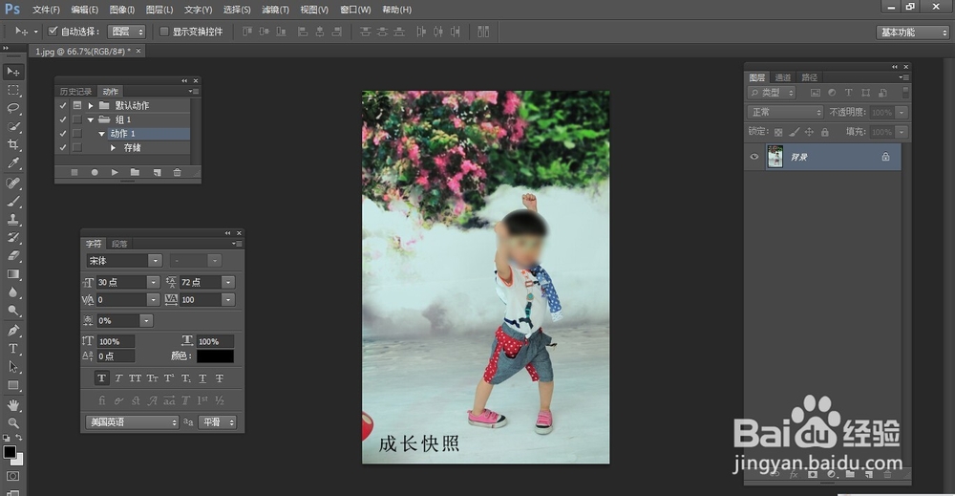Click the trash icon in Actions panel
The width and height of the screenshot is (955, 496).
(x=178, y=172)
